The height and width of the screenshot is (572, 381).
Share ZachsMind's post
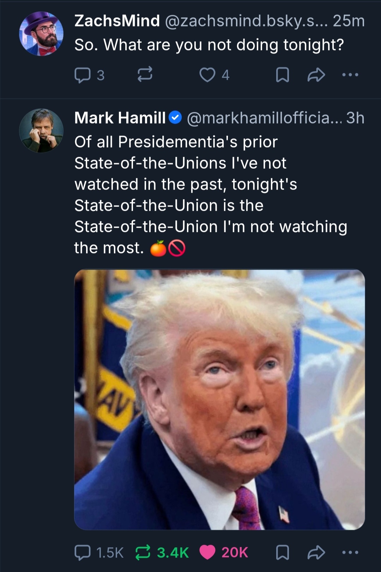(x=316, y=75)
